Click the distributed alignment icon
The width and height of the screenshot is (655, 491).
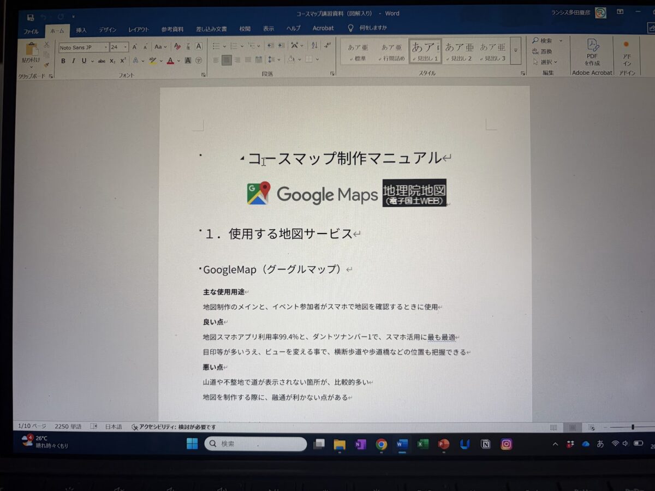pos(258,60)
